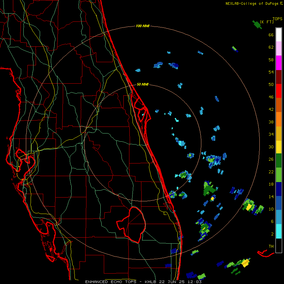Select the "2" value on the scale
Viewport: 284px width, 284px height.
(x=272, y=234)
